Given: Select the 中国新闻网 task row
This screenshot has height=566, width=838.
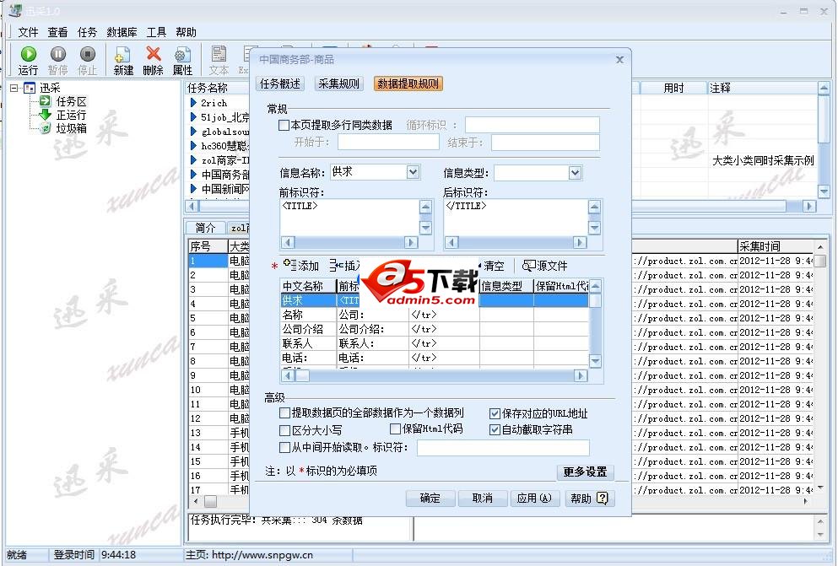Looking at the screenshot, I should click(x=219, y=188).
